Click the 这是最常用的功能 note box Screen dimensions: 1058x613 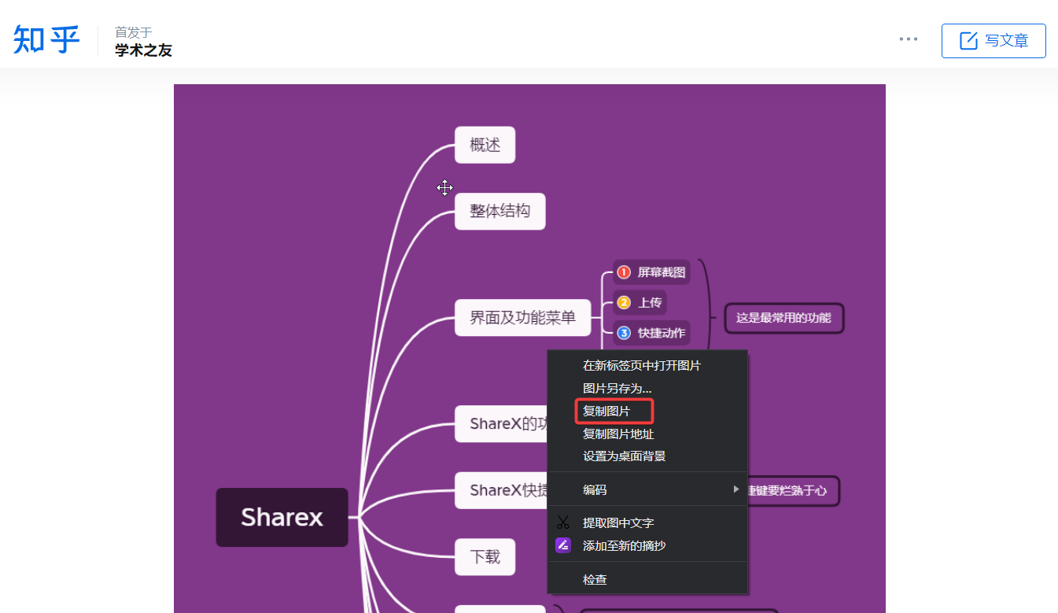(x=783, y=319)
